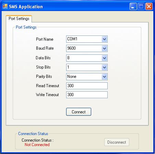Screen dimensions: 155x154
Task: Click the 9600 baud rate value
Action: (71, 48)
